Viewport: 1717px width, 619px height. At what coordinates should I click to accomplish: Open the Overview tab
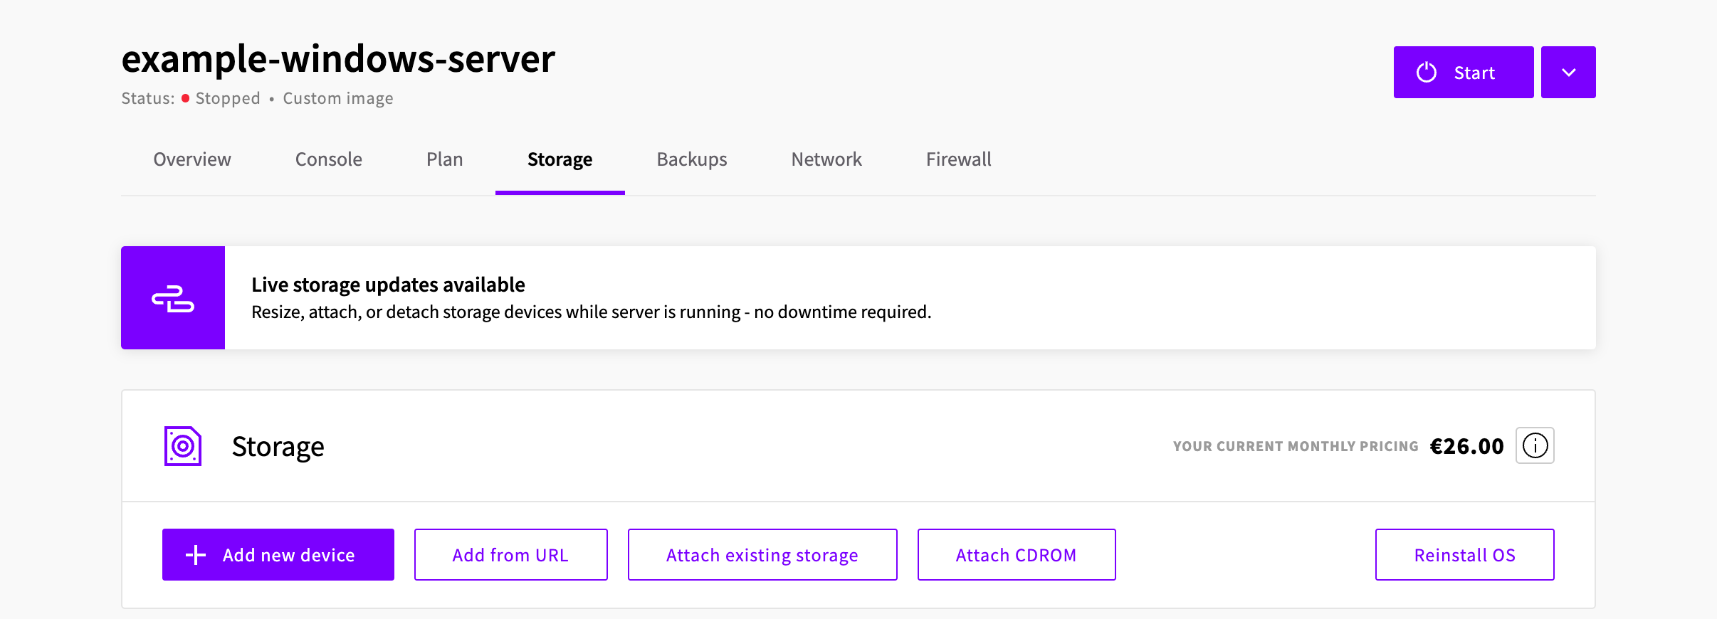[192, 159]
